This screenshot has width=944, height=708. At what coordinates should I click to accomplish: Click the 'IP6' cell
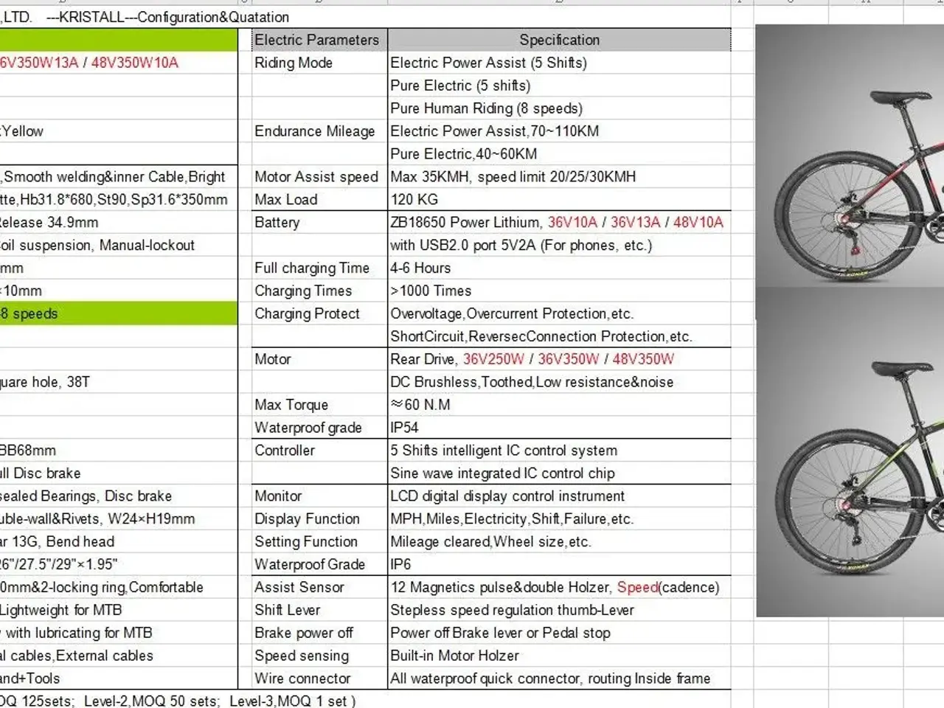(559, 566)
